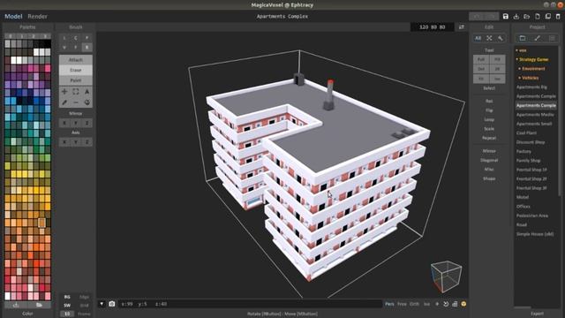Click the Full tool button

click(481, 59)
